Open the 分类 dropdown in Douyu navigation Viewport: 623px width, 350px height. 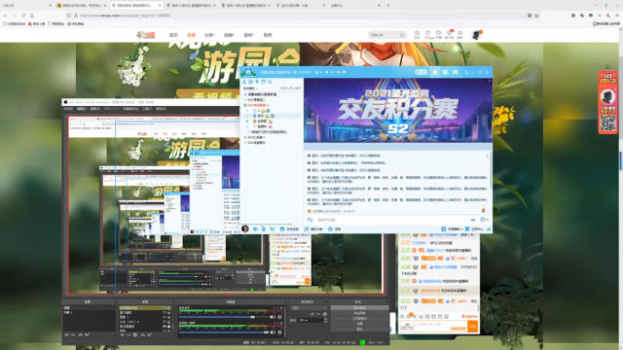click(x=209, y=35)
